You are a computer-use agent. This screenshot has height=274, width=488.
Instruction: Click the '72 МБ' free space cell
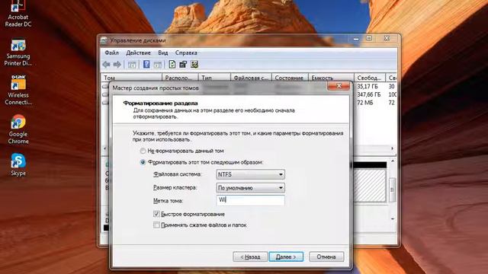coord(364,103)
